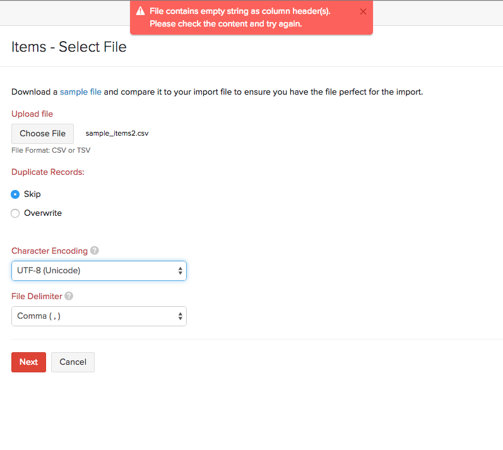Screen dimensions: 503x450
Task: Click the sample_items2.csv file name
Action: point(117,133)
